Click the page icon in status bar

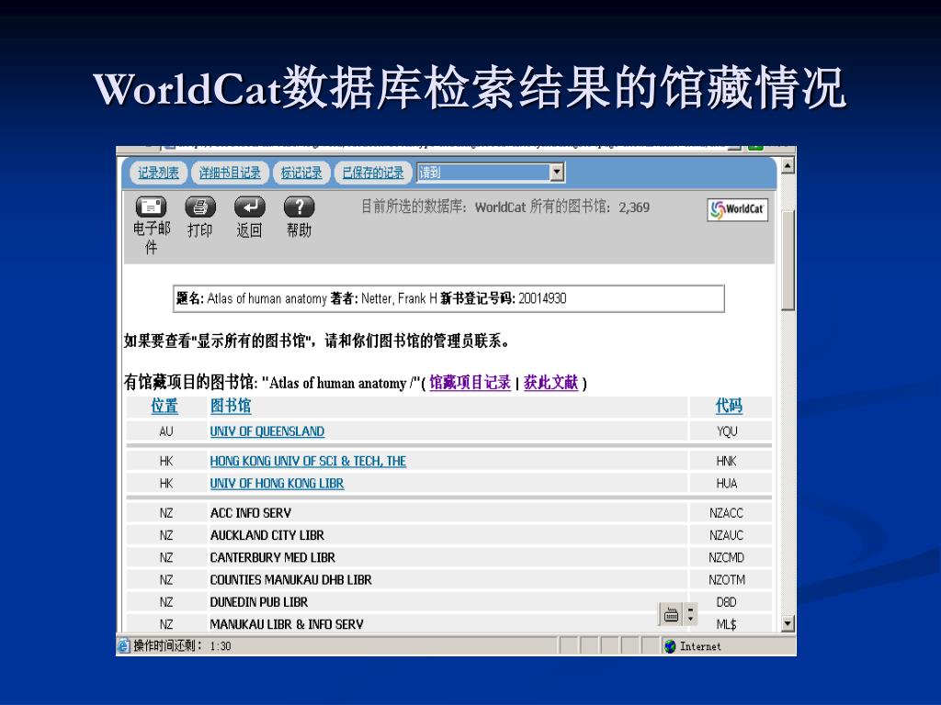click(124, 645)
